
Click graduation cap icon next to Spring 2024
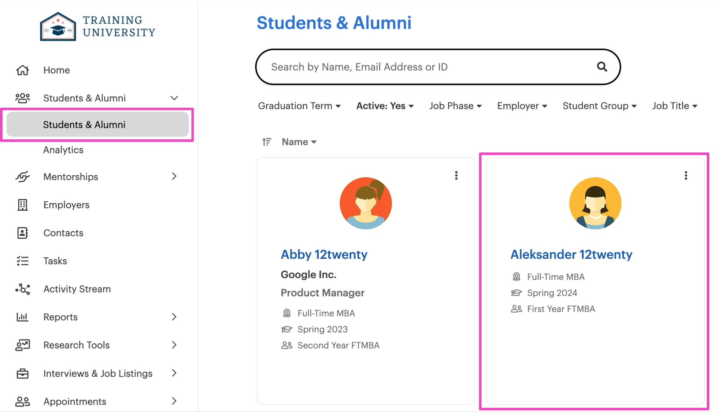[x=516, y=293]
